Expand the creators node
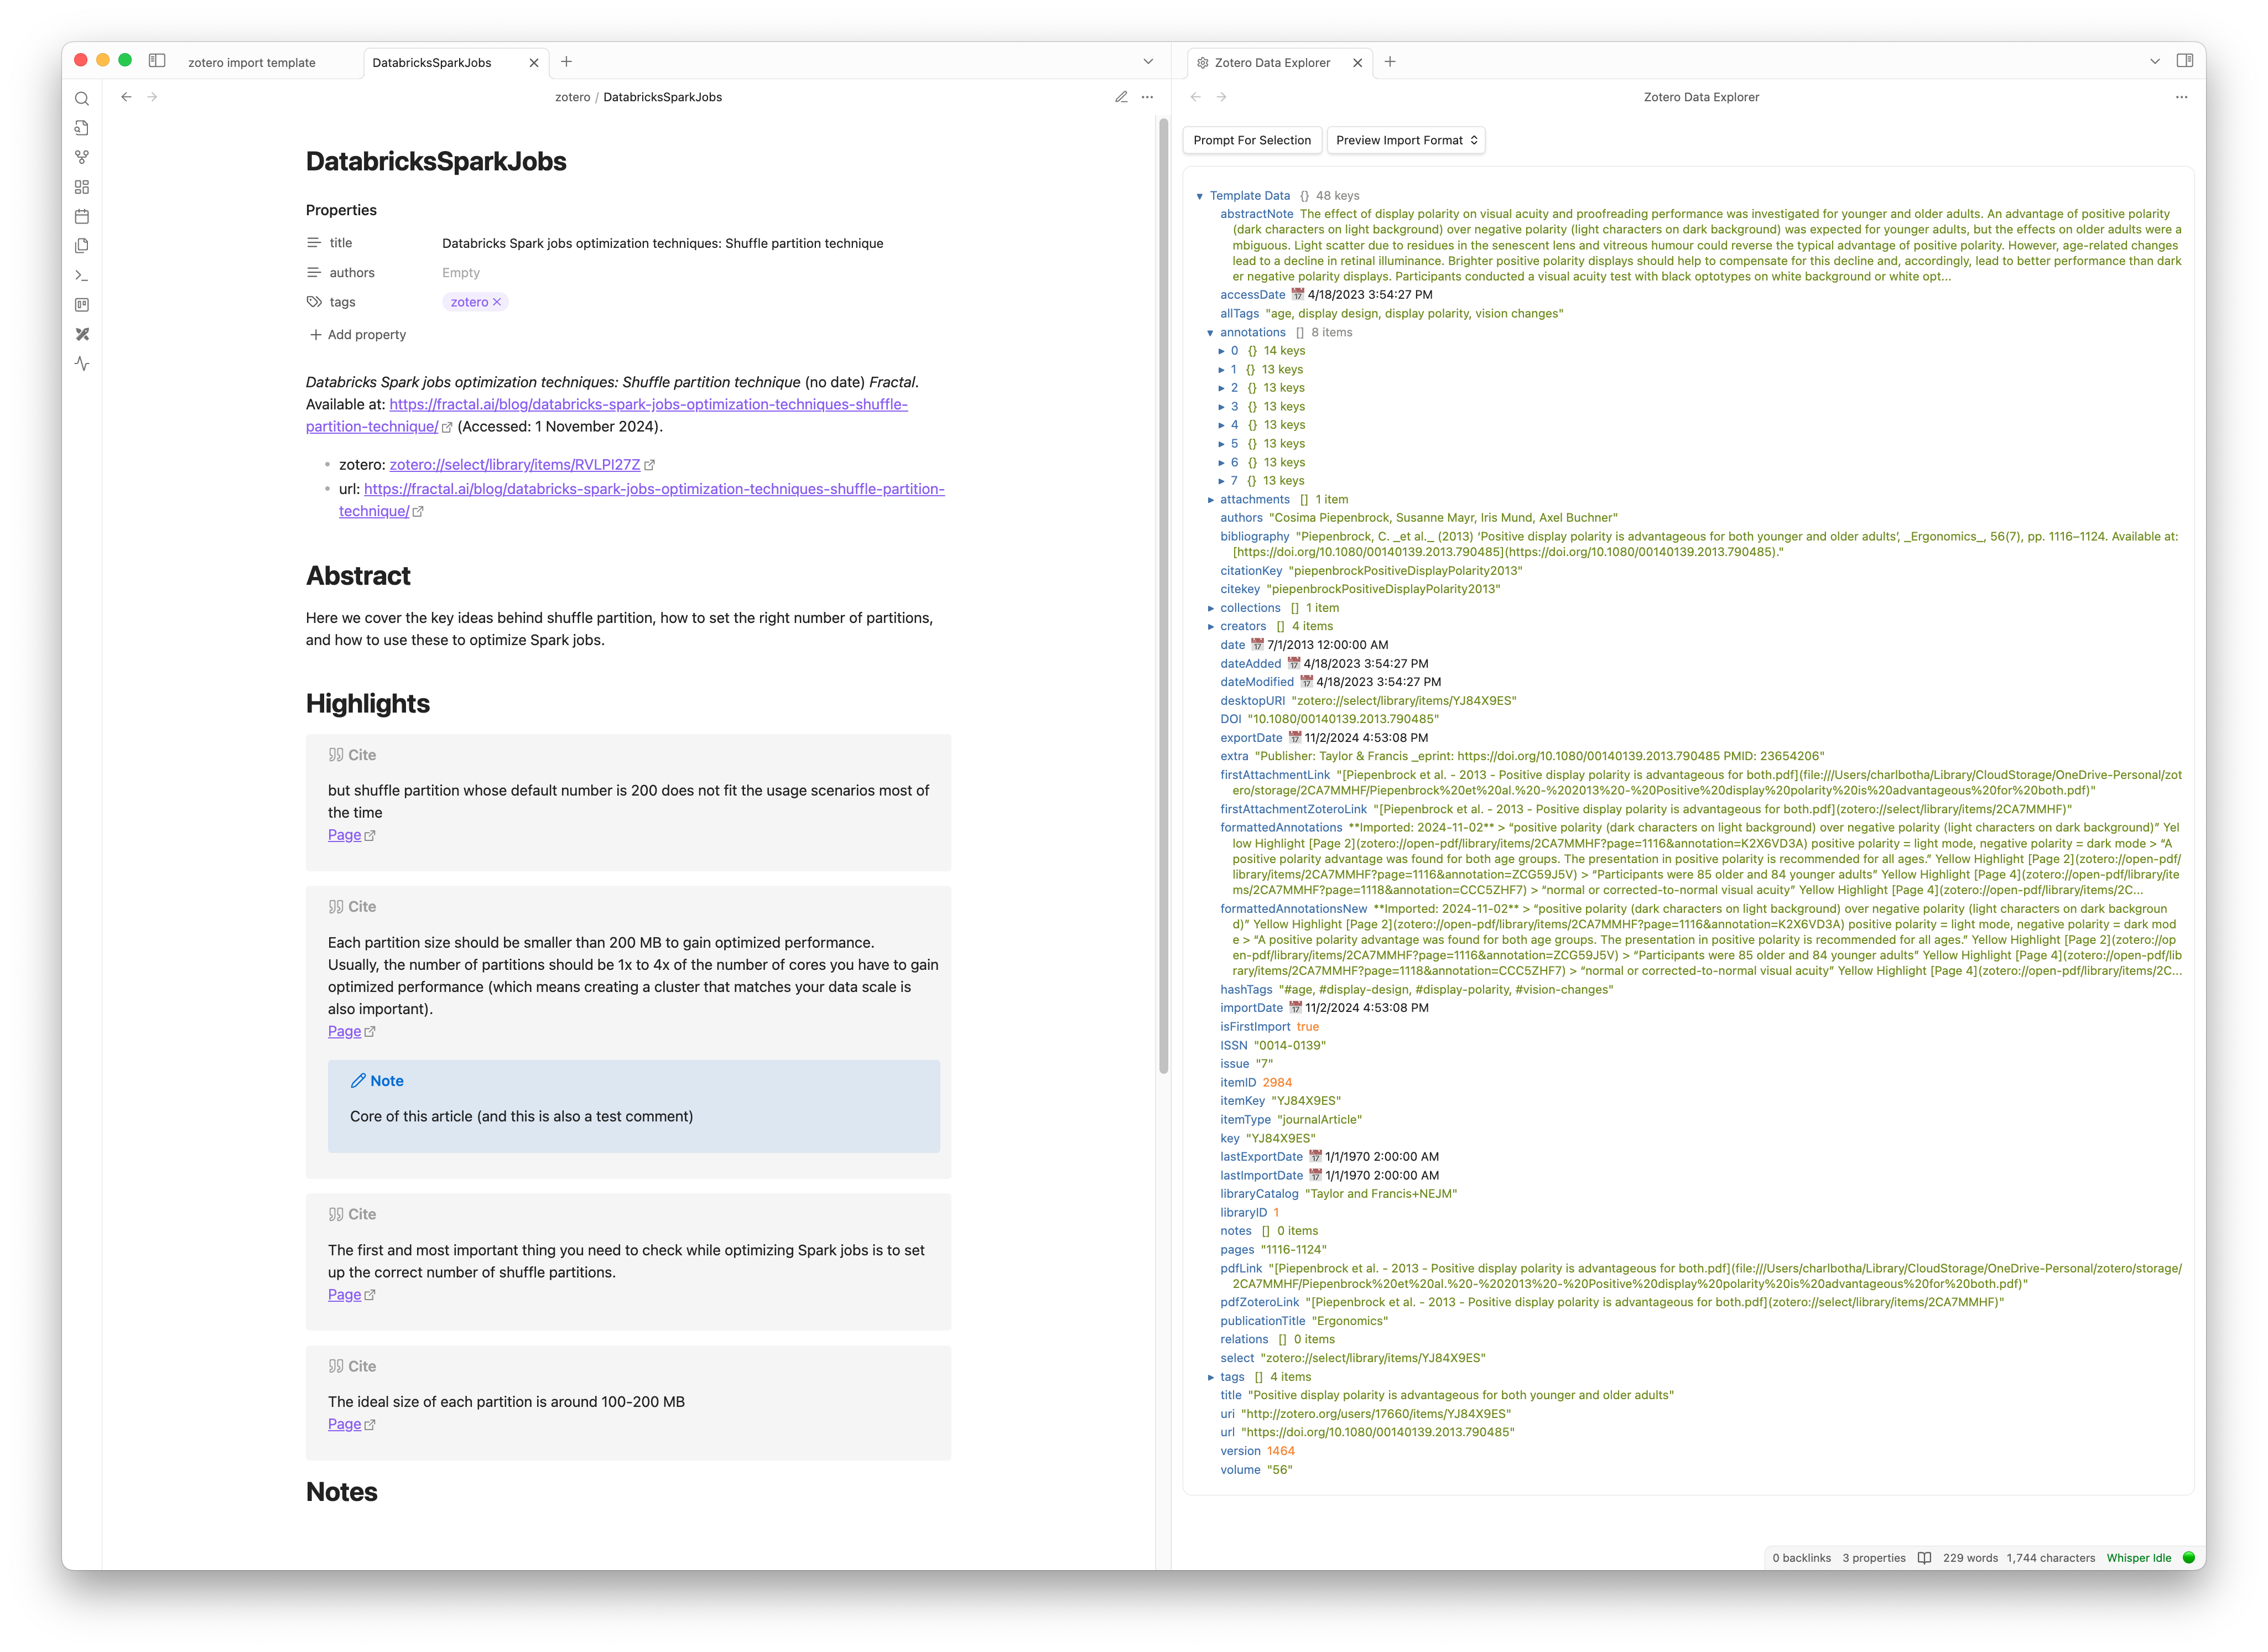This screenshot has width=2268, height=1652. (x=1210, y=627)
